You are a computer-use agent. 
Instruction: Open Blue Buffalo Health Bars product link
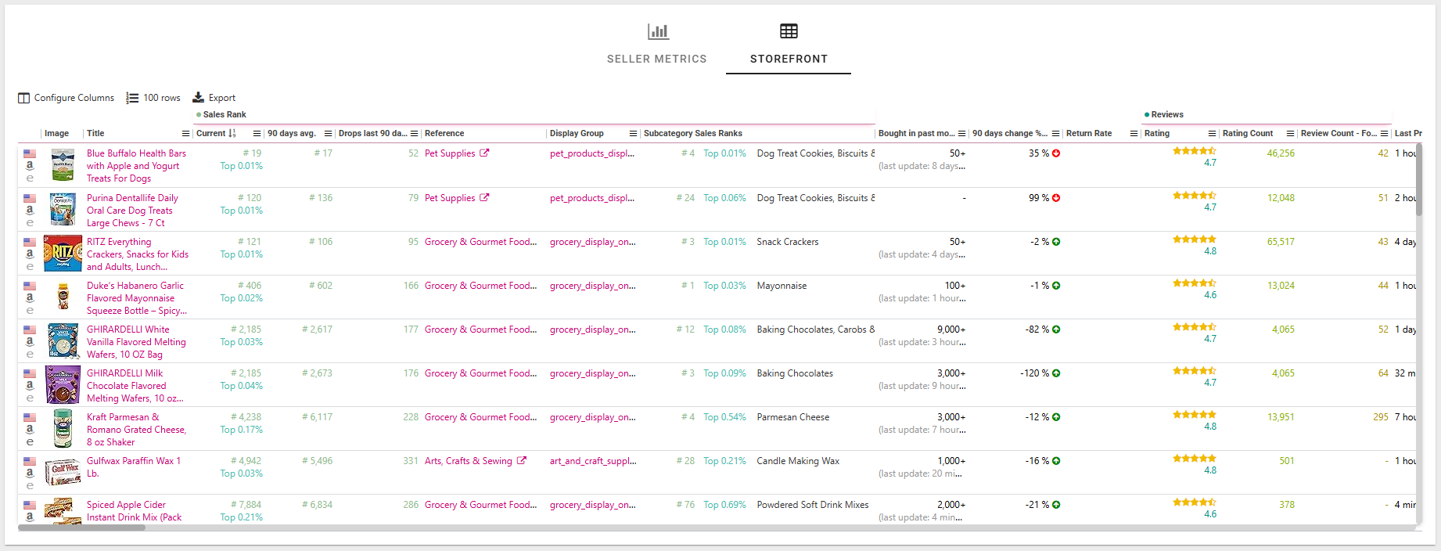[x=136, y=166]
